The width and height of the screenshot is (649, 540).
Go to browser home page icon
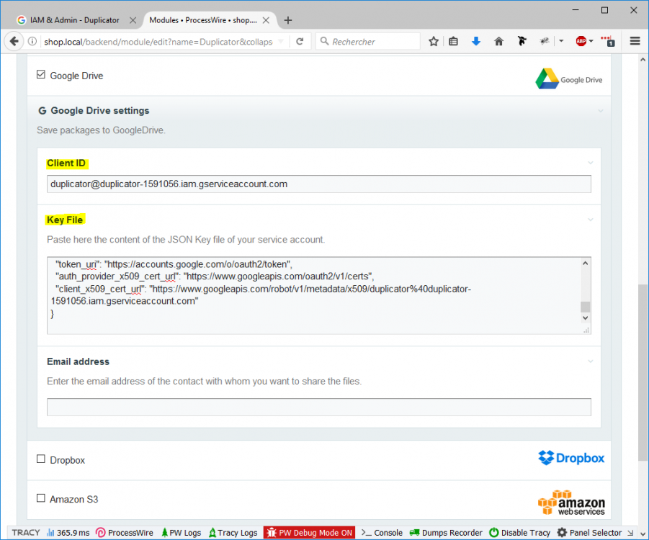(x=498, y=42)
